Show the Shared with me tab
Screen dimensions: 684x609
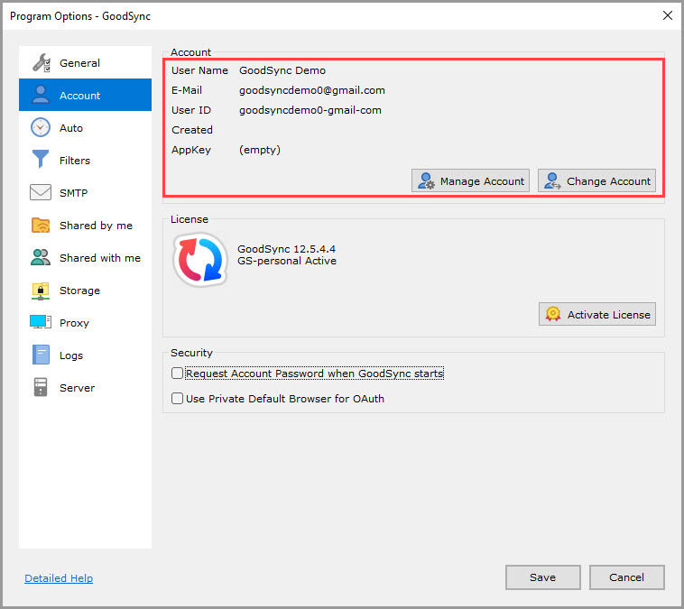pos(85,257)
